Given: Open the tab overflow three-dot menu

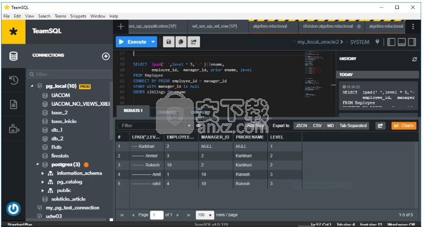Looking at the screenshot, I should point(413,27).
